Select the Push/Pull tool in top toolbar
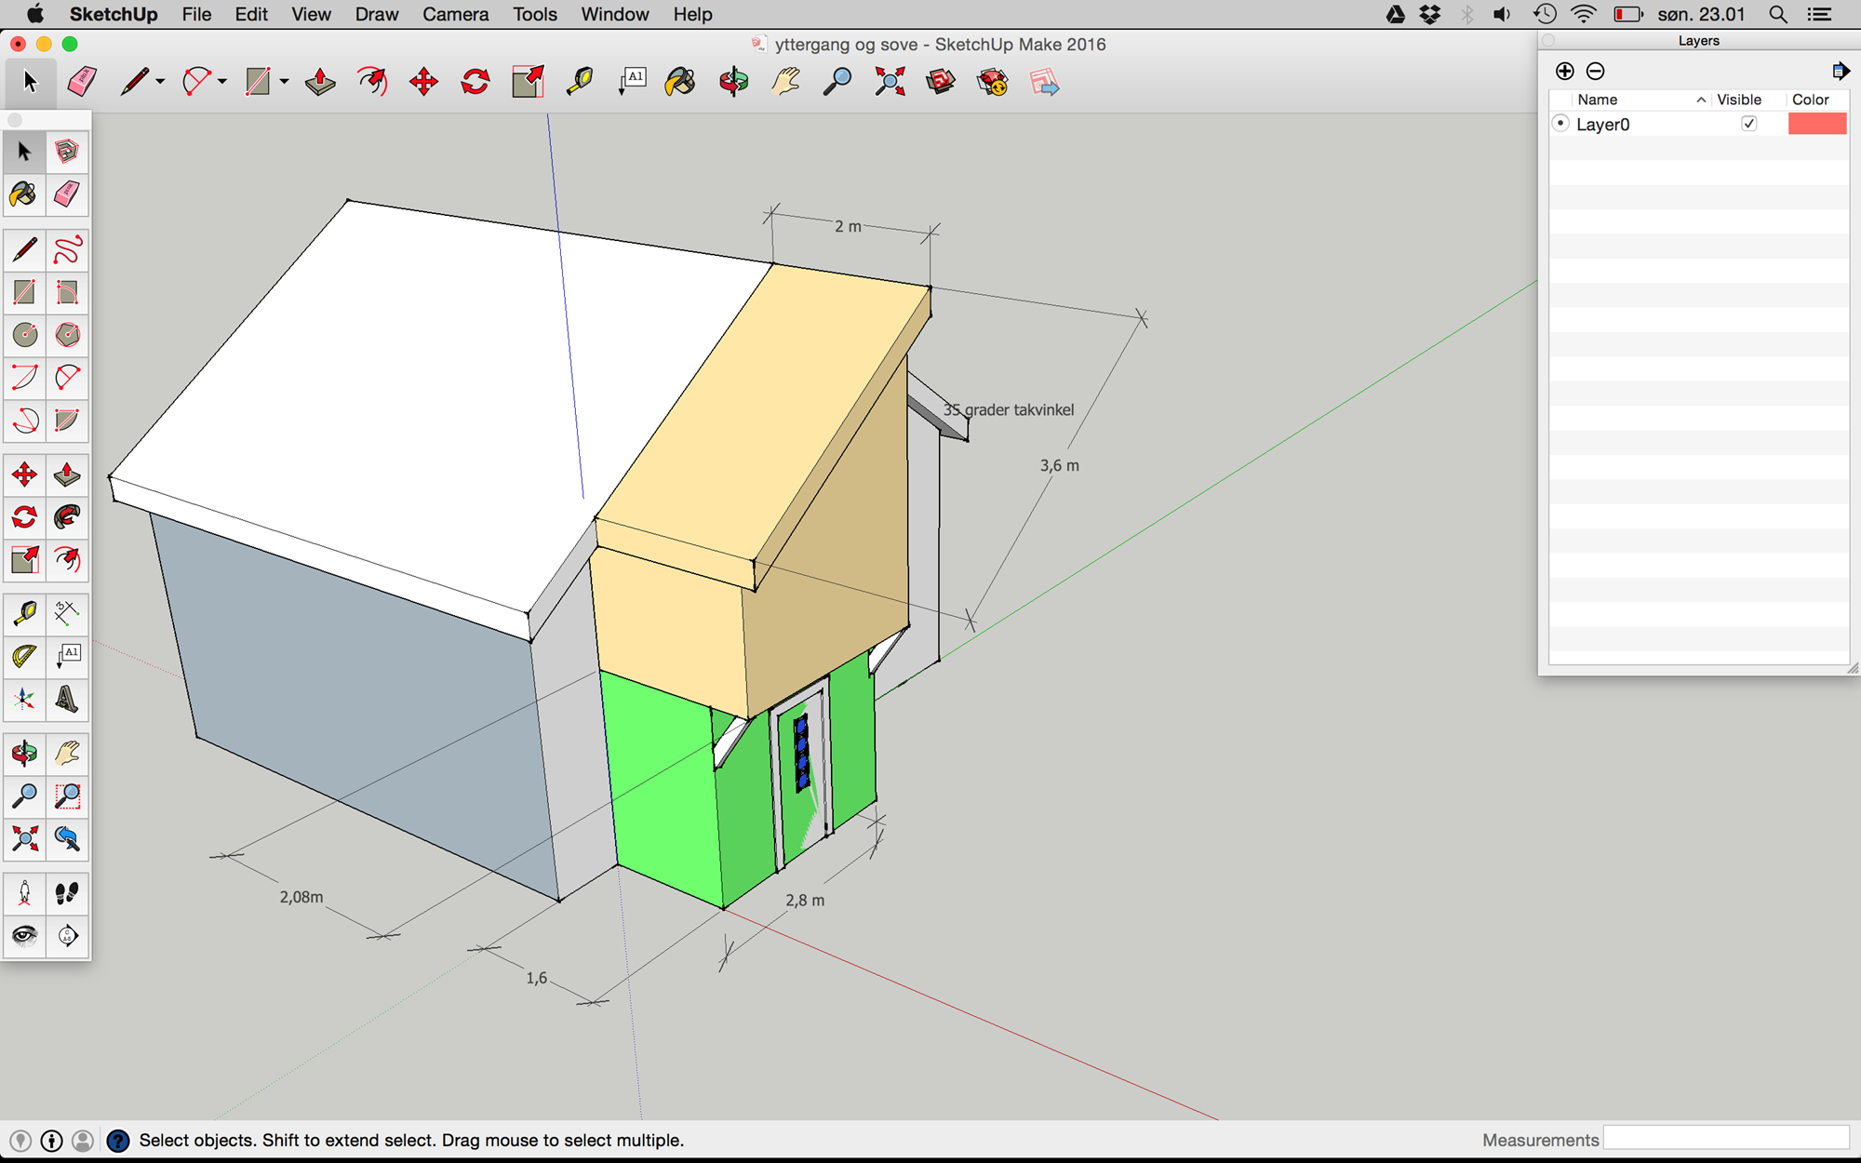1861x1163 pixels. point(320,82)
